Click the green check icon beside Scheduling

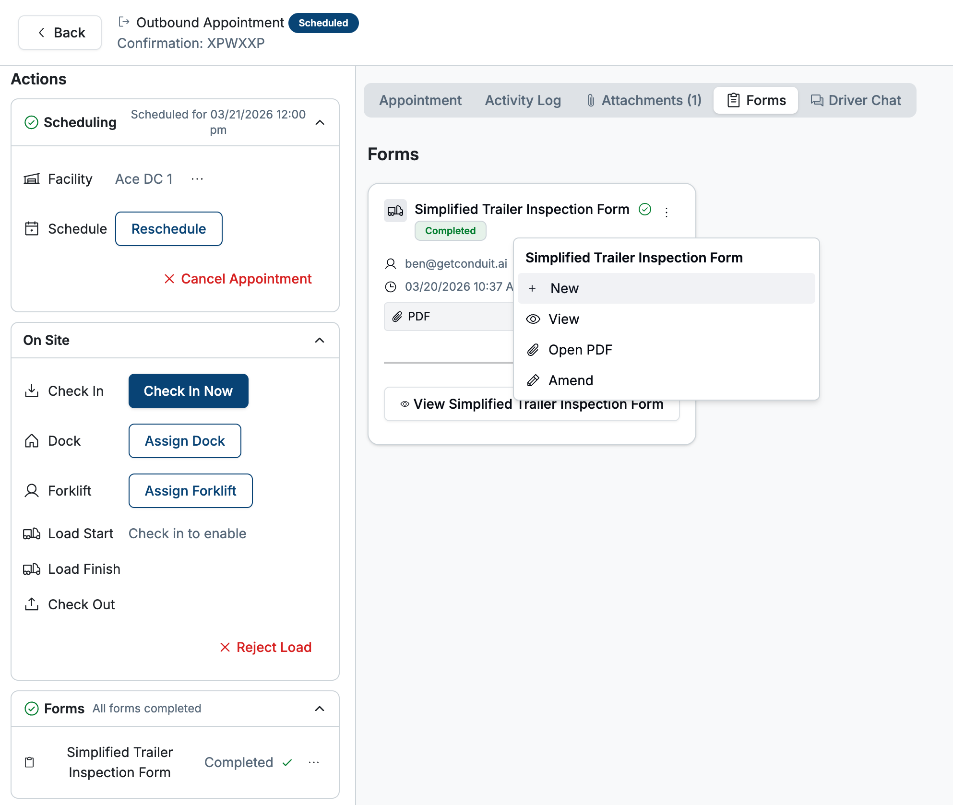click(x=31, y=122)
